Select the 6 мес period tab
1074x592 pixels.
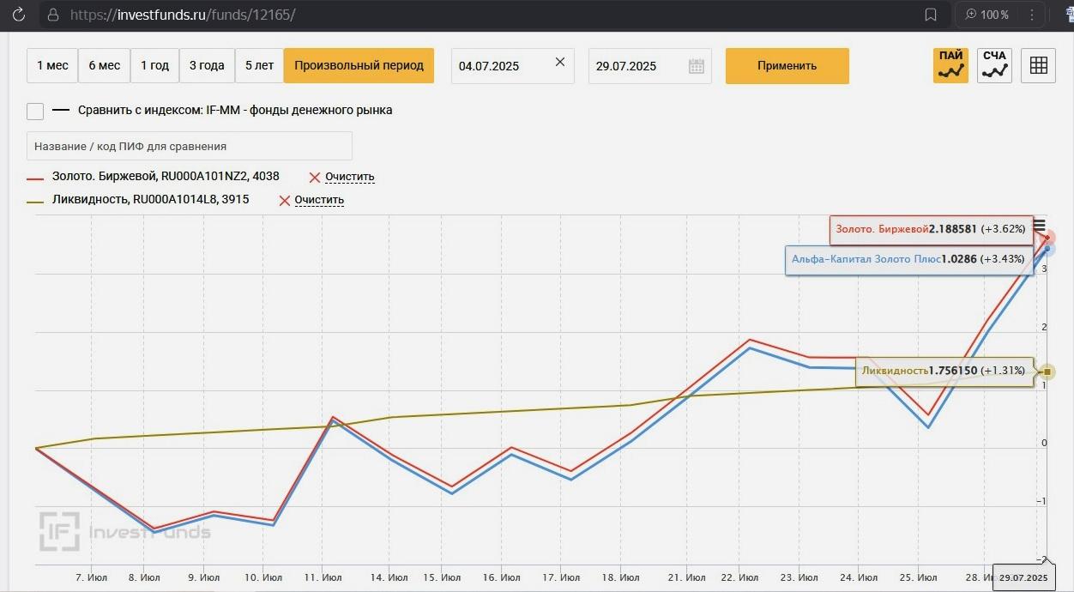(105, 65)
